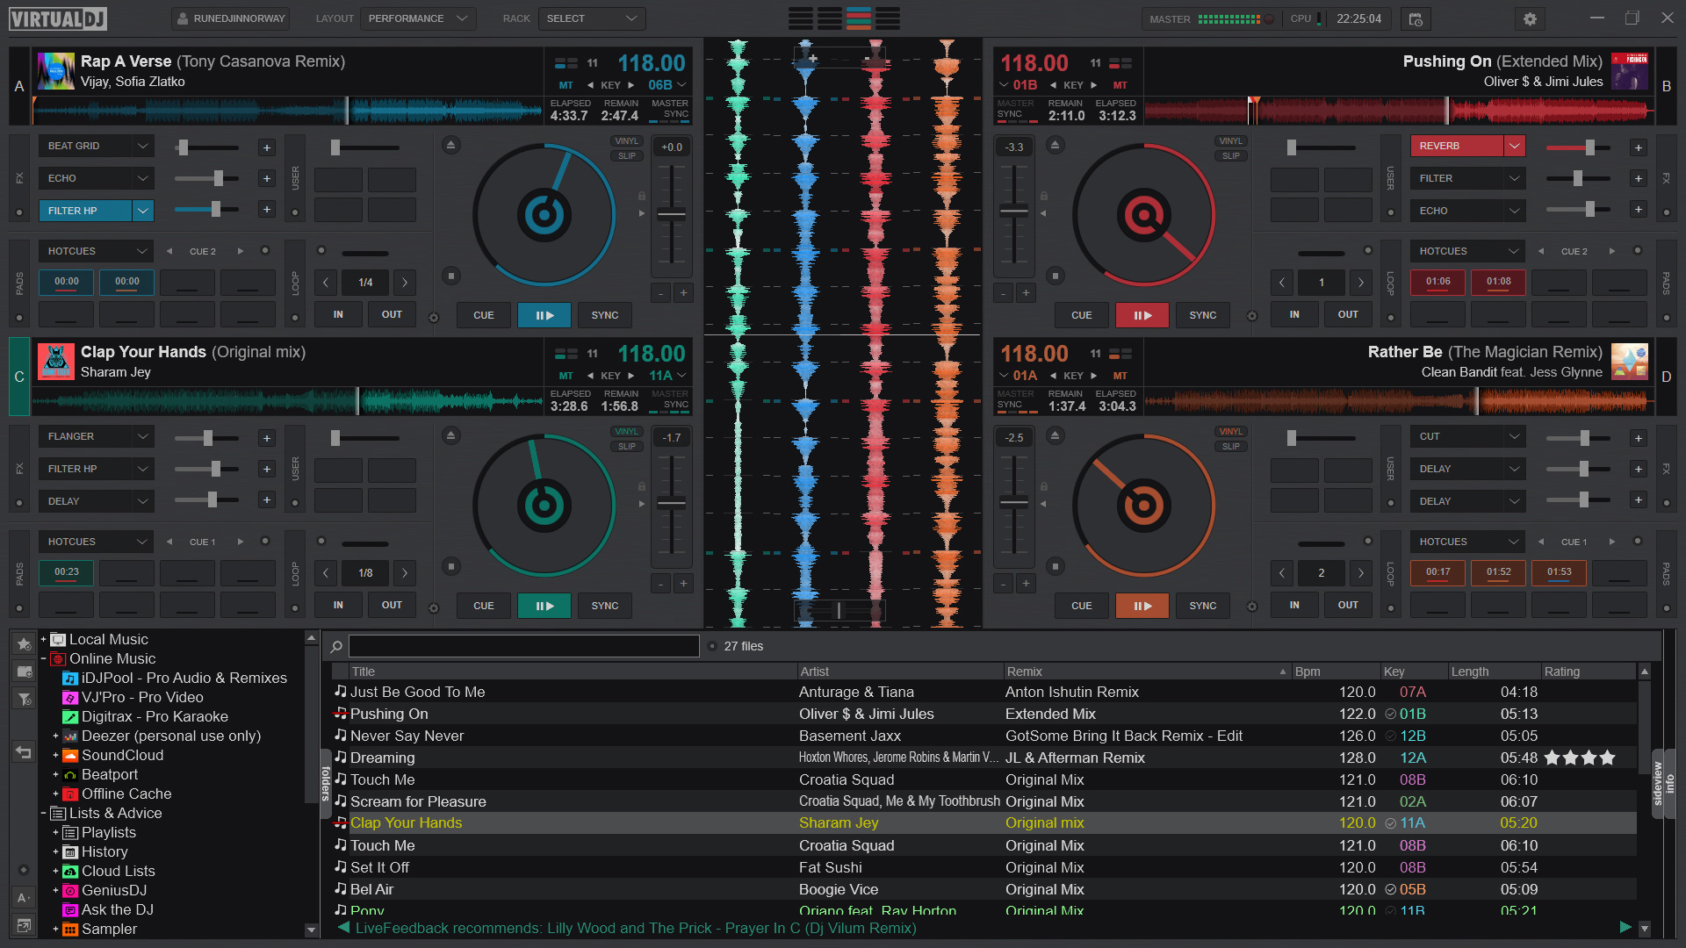Click the search magnifier in the browser

(x=336, y=646)
